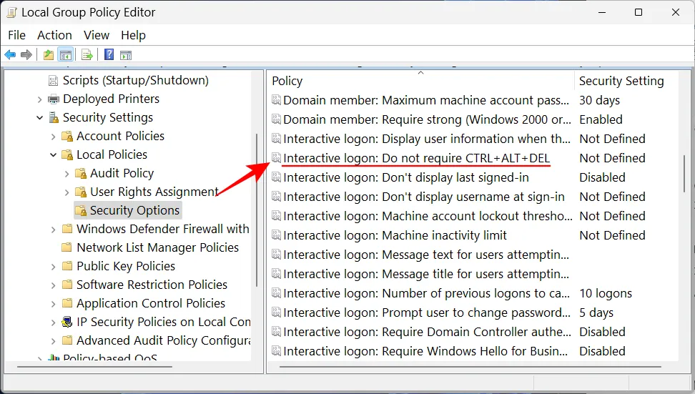
Task: Click the Back arrow toolbar icon
Action: tap(10, 55)
